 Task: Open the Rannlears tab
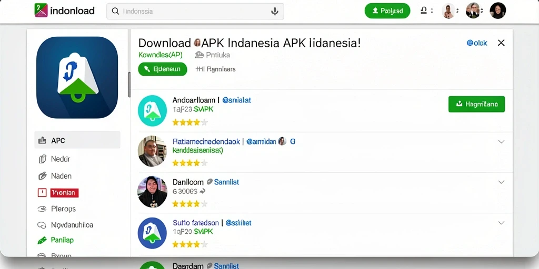[x=215, y=69]
